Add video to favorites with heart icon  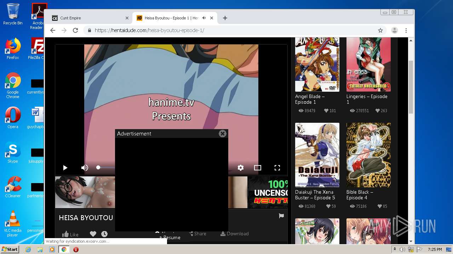coord(93,234)
